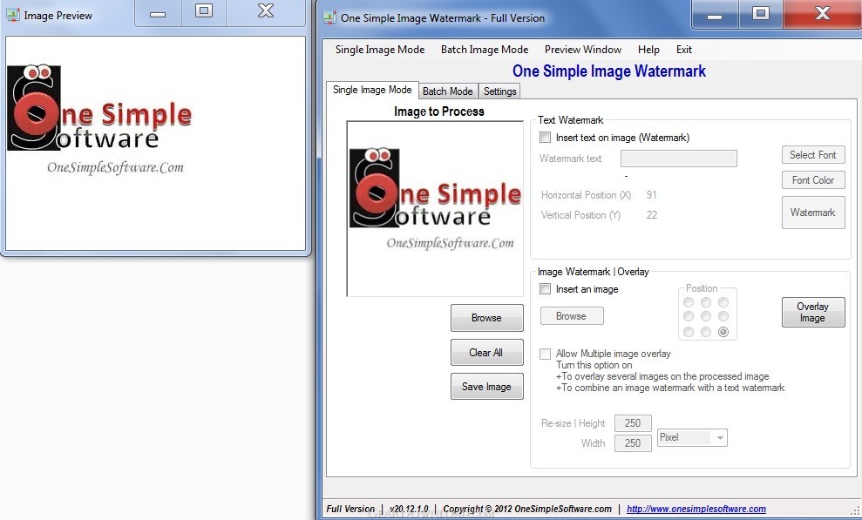Viewport: 862px width, 520px height.
Task: Click the Re-size Height field
Action: [633, 423]
